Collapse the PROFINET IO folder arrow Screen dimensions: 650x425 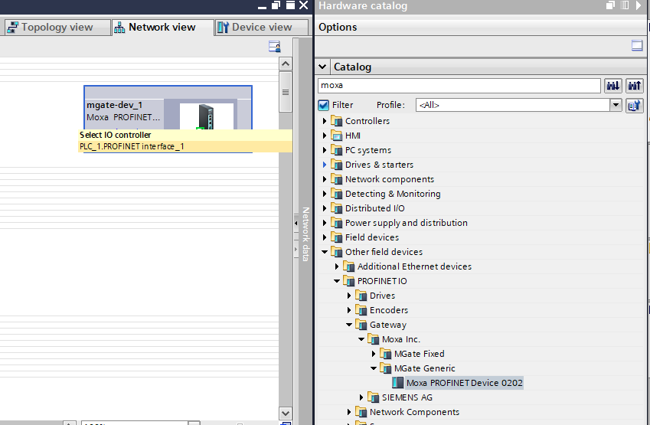coord(337,281)
